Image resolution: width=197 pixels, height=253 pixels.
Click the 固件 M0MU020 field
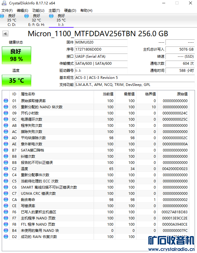pyautogui.click(x=101, y=42)
